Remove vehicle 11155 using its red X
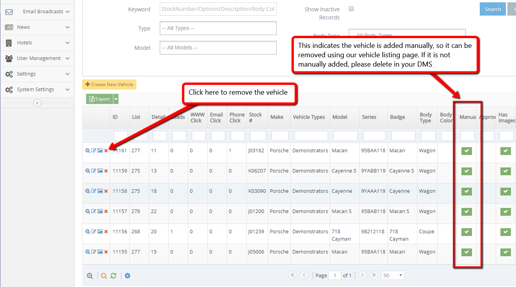 click(x=106, y=252)
